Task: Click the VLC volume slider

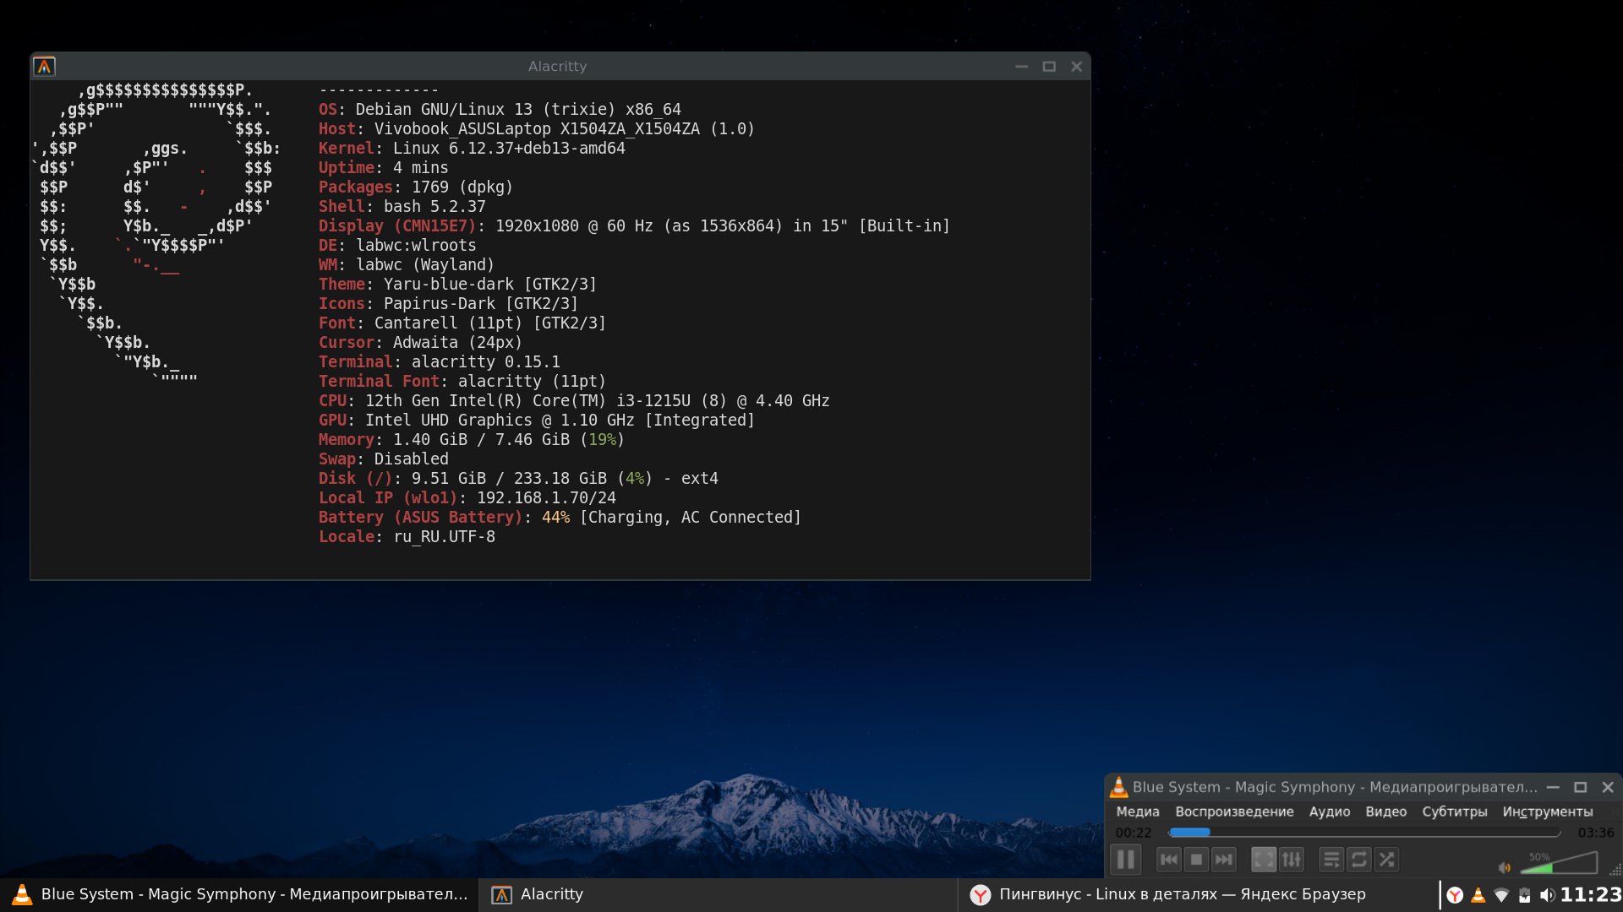Action: pos(1560,865)
